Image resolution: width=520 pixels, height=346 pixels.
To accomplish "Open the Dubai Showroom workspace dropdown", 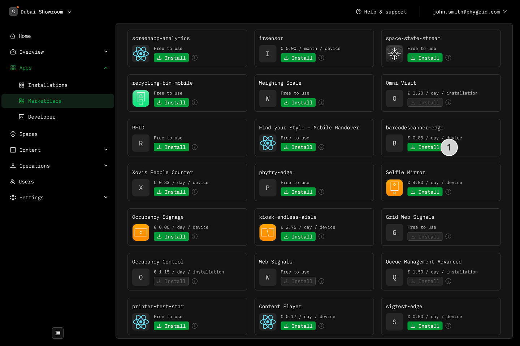I will click(40, 12).
